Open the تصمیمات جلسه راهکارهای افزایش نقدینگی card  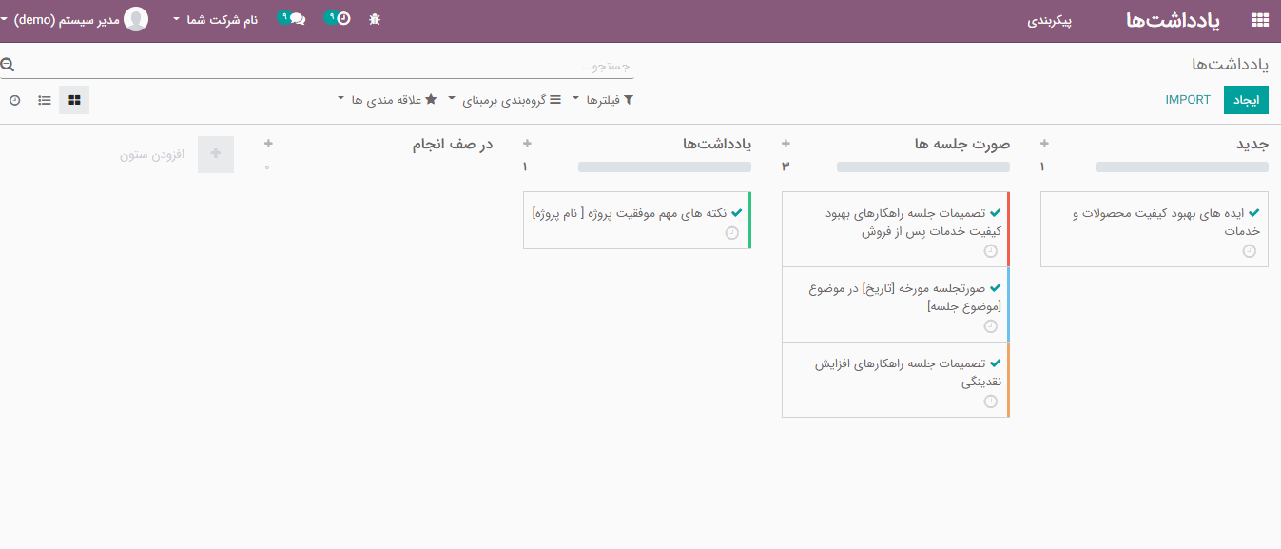tap(895, 380)
